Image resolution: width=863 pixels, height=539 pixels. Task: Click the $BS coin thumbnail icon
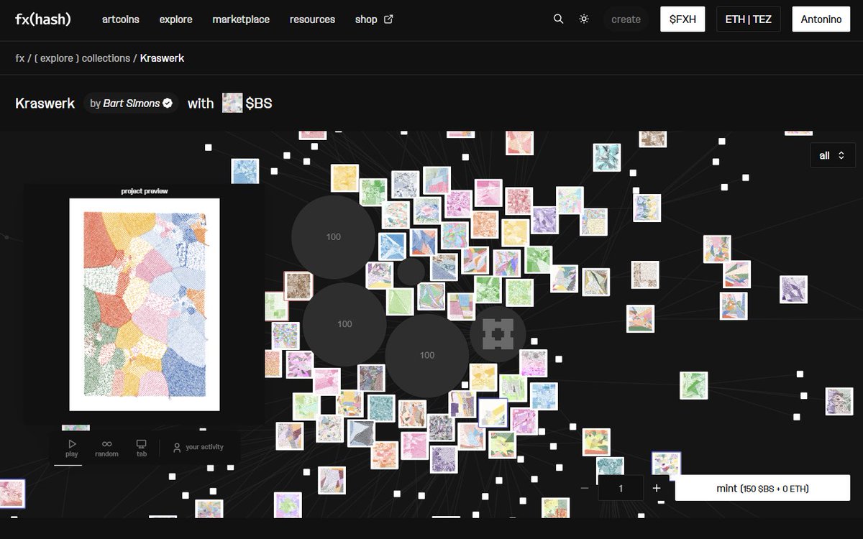tap(232, 103)
